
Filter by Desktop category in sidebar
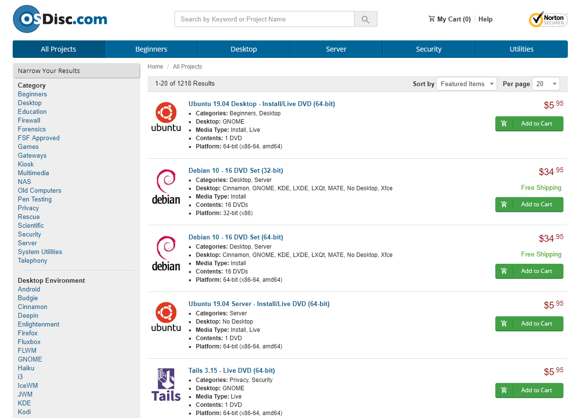coord(30,103)
